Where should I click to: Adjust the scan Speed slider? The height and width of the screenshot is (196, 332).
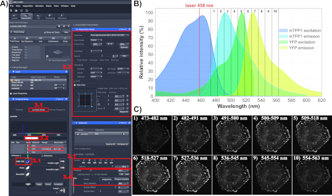(102, 56)
